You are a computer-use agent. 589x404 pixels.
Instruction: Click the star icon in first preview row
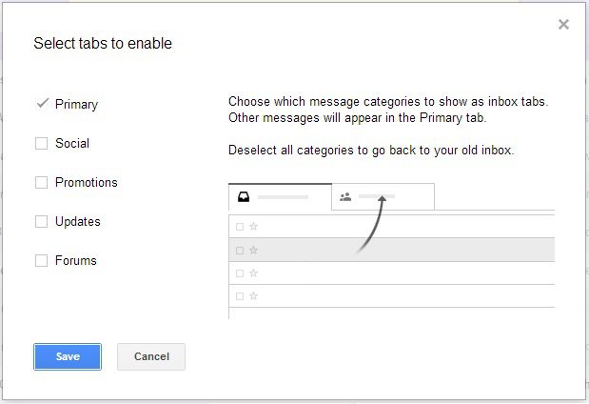tap(253, 226)
